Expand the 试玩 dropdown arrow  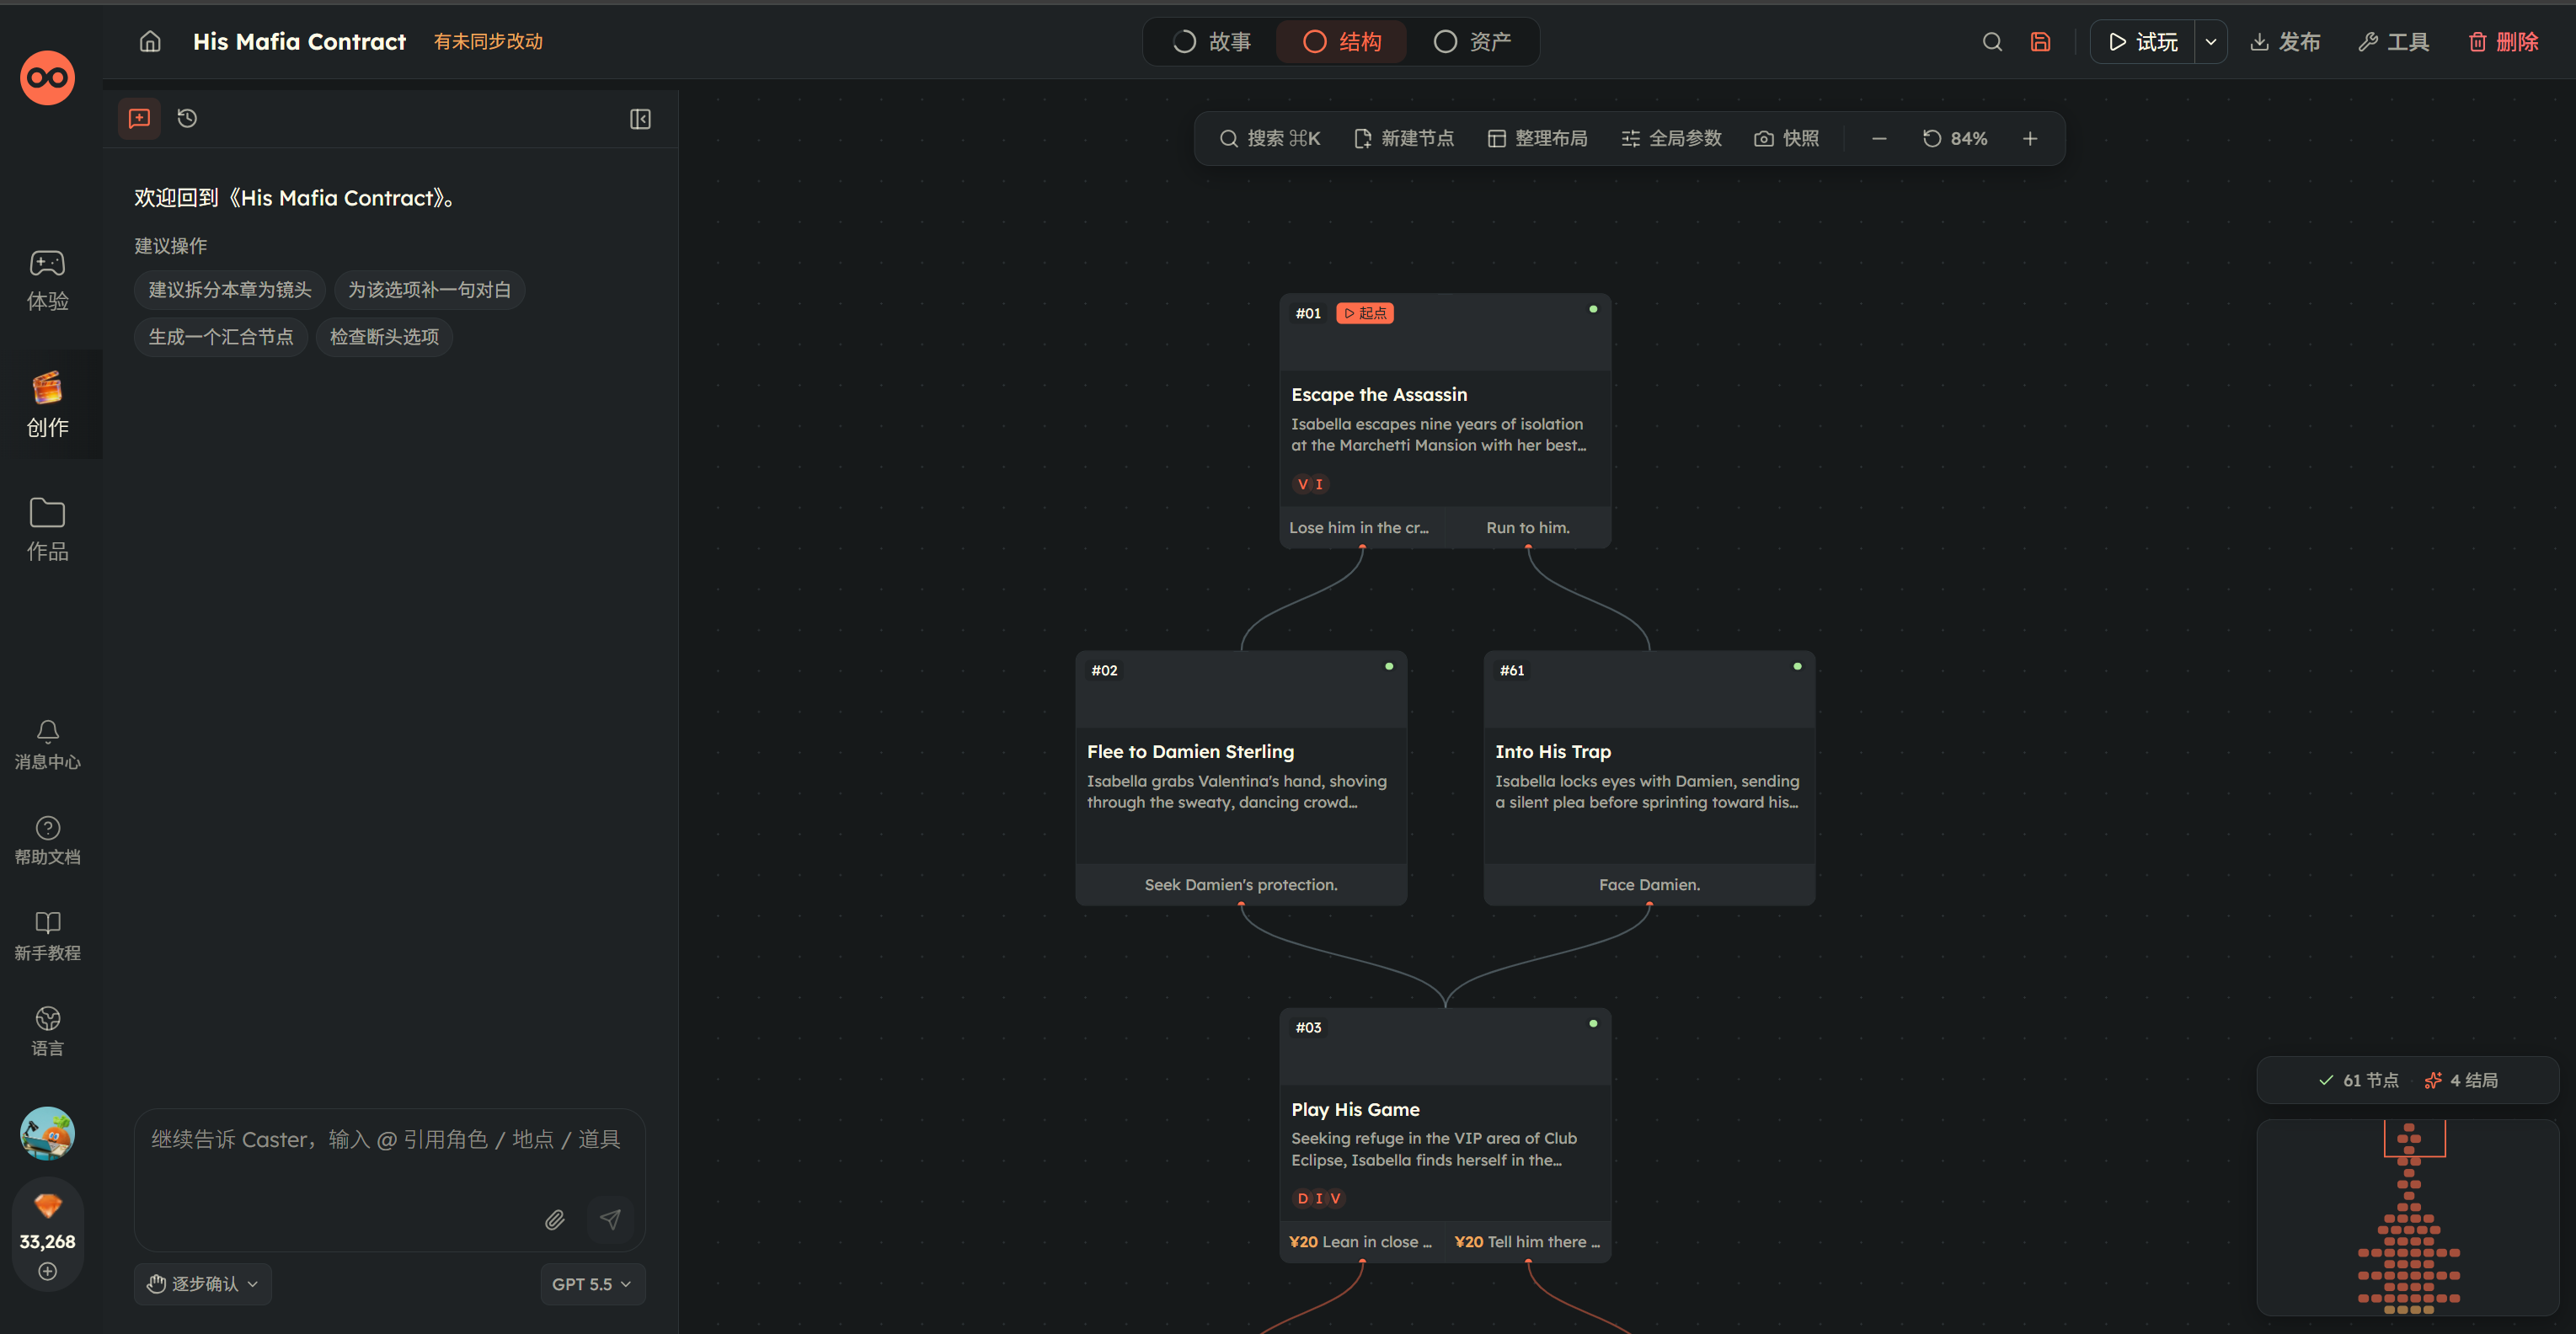click(x=2211, y=41)
